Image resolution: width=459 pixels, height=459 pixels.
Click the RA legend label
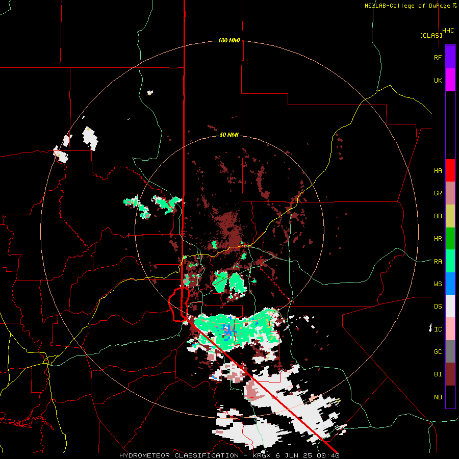pyautogui.click(x=438, y=262)
